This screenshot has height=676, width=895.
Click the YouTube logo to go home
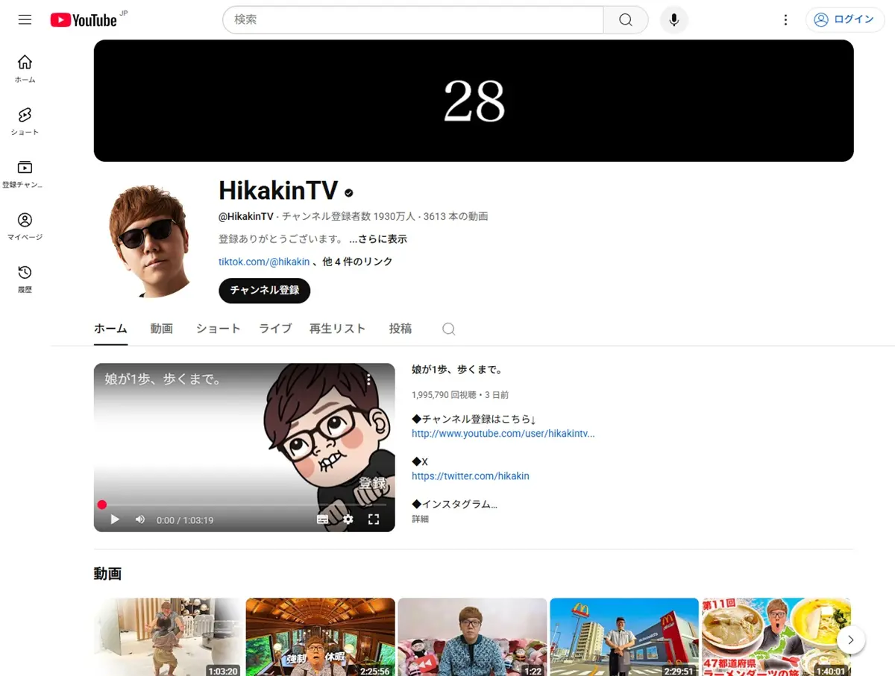coord(82,19)
